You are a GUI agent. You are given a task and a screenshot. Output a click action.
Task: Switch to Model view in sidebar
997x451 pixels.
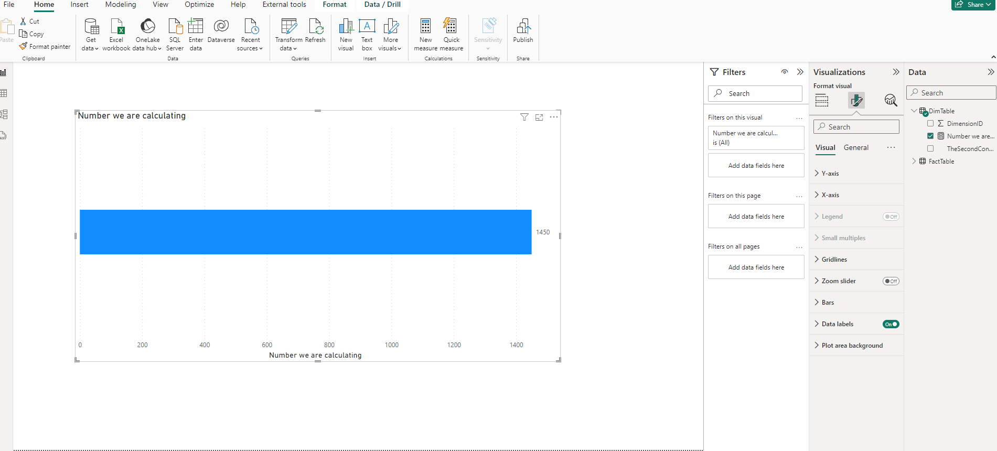4,114
